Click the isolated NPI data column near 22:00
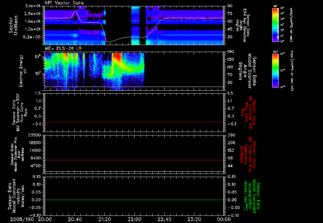The image size is (323, 223). 135,26
